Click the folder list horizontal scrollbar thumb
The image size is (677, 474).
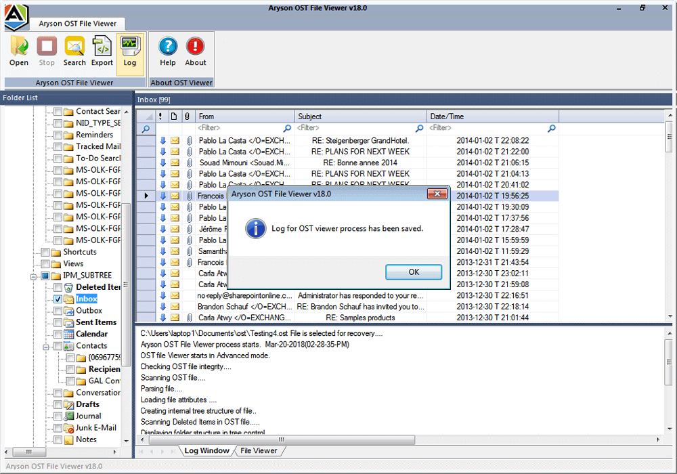point(29,452)
